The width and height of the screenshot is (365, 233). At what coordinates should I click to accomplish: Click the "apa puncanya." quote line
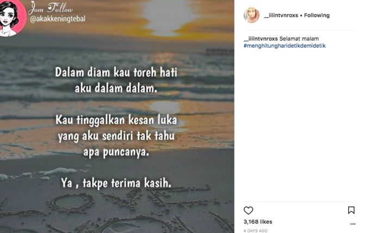[x=116, y=152]
